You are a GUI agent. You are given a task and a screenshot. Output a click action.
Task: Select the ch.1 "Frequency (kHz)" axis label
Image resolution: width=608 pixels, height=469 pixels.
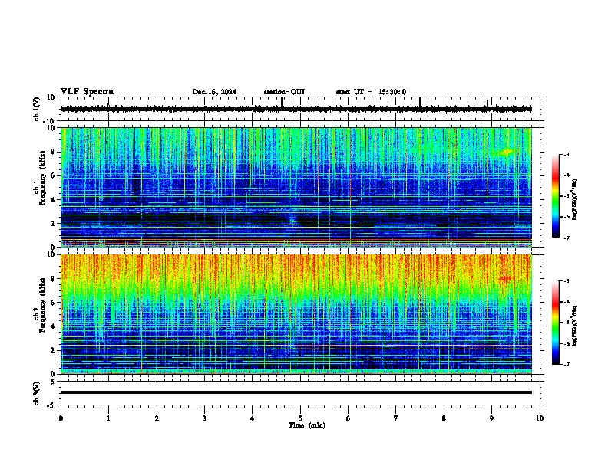(42, 178)
